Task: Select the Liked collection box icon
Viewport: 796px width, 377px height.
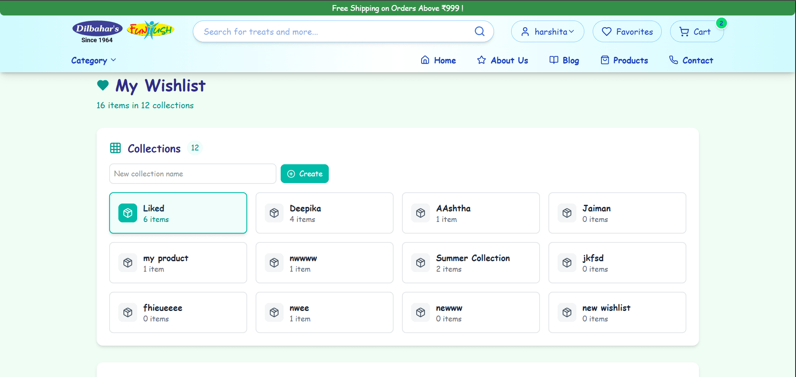Action: pyautogui.click(x=128, y=213)
